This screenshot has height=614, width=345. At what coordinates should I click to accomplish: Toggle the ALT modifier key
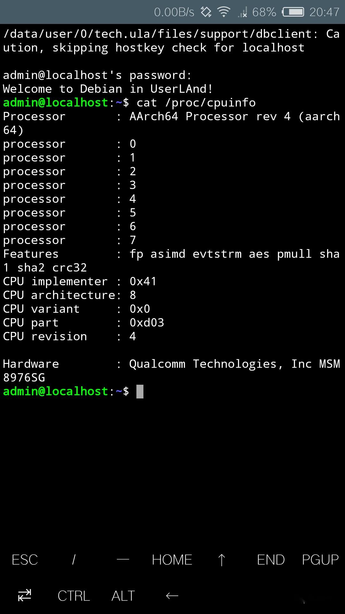pos(123,596)
